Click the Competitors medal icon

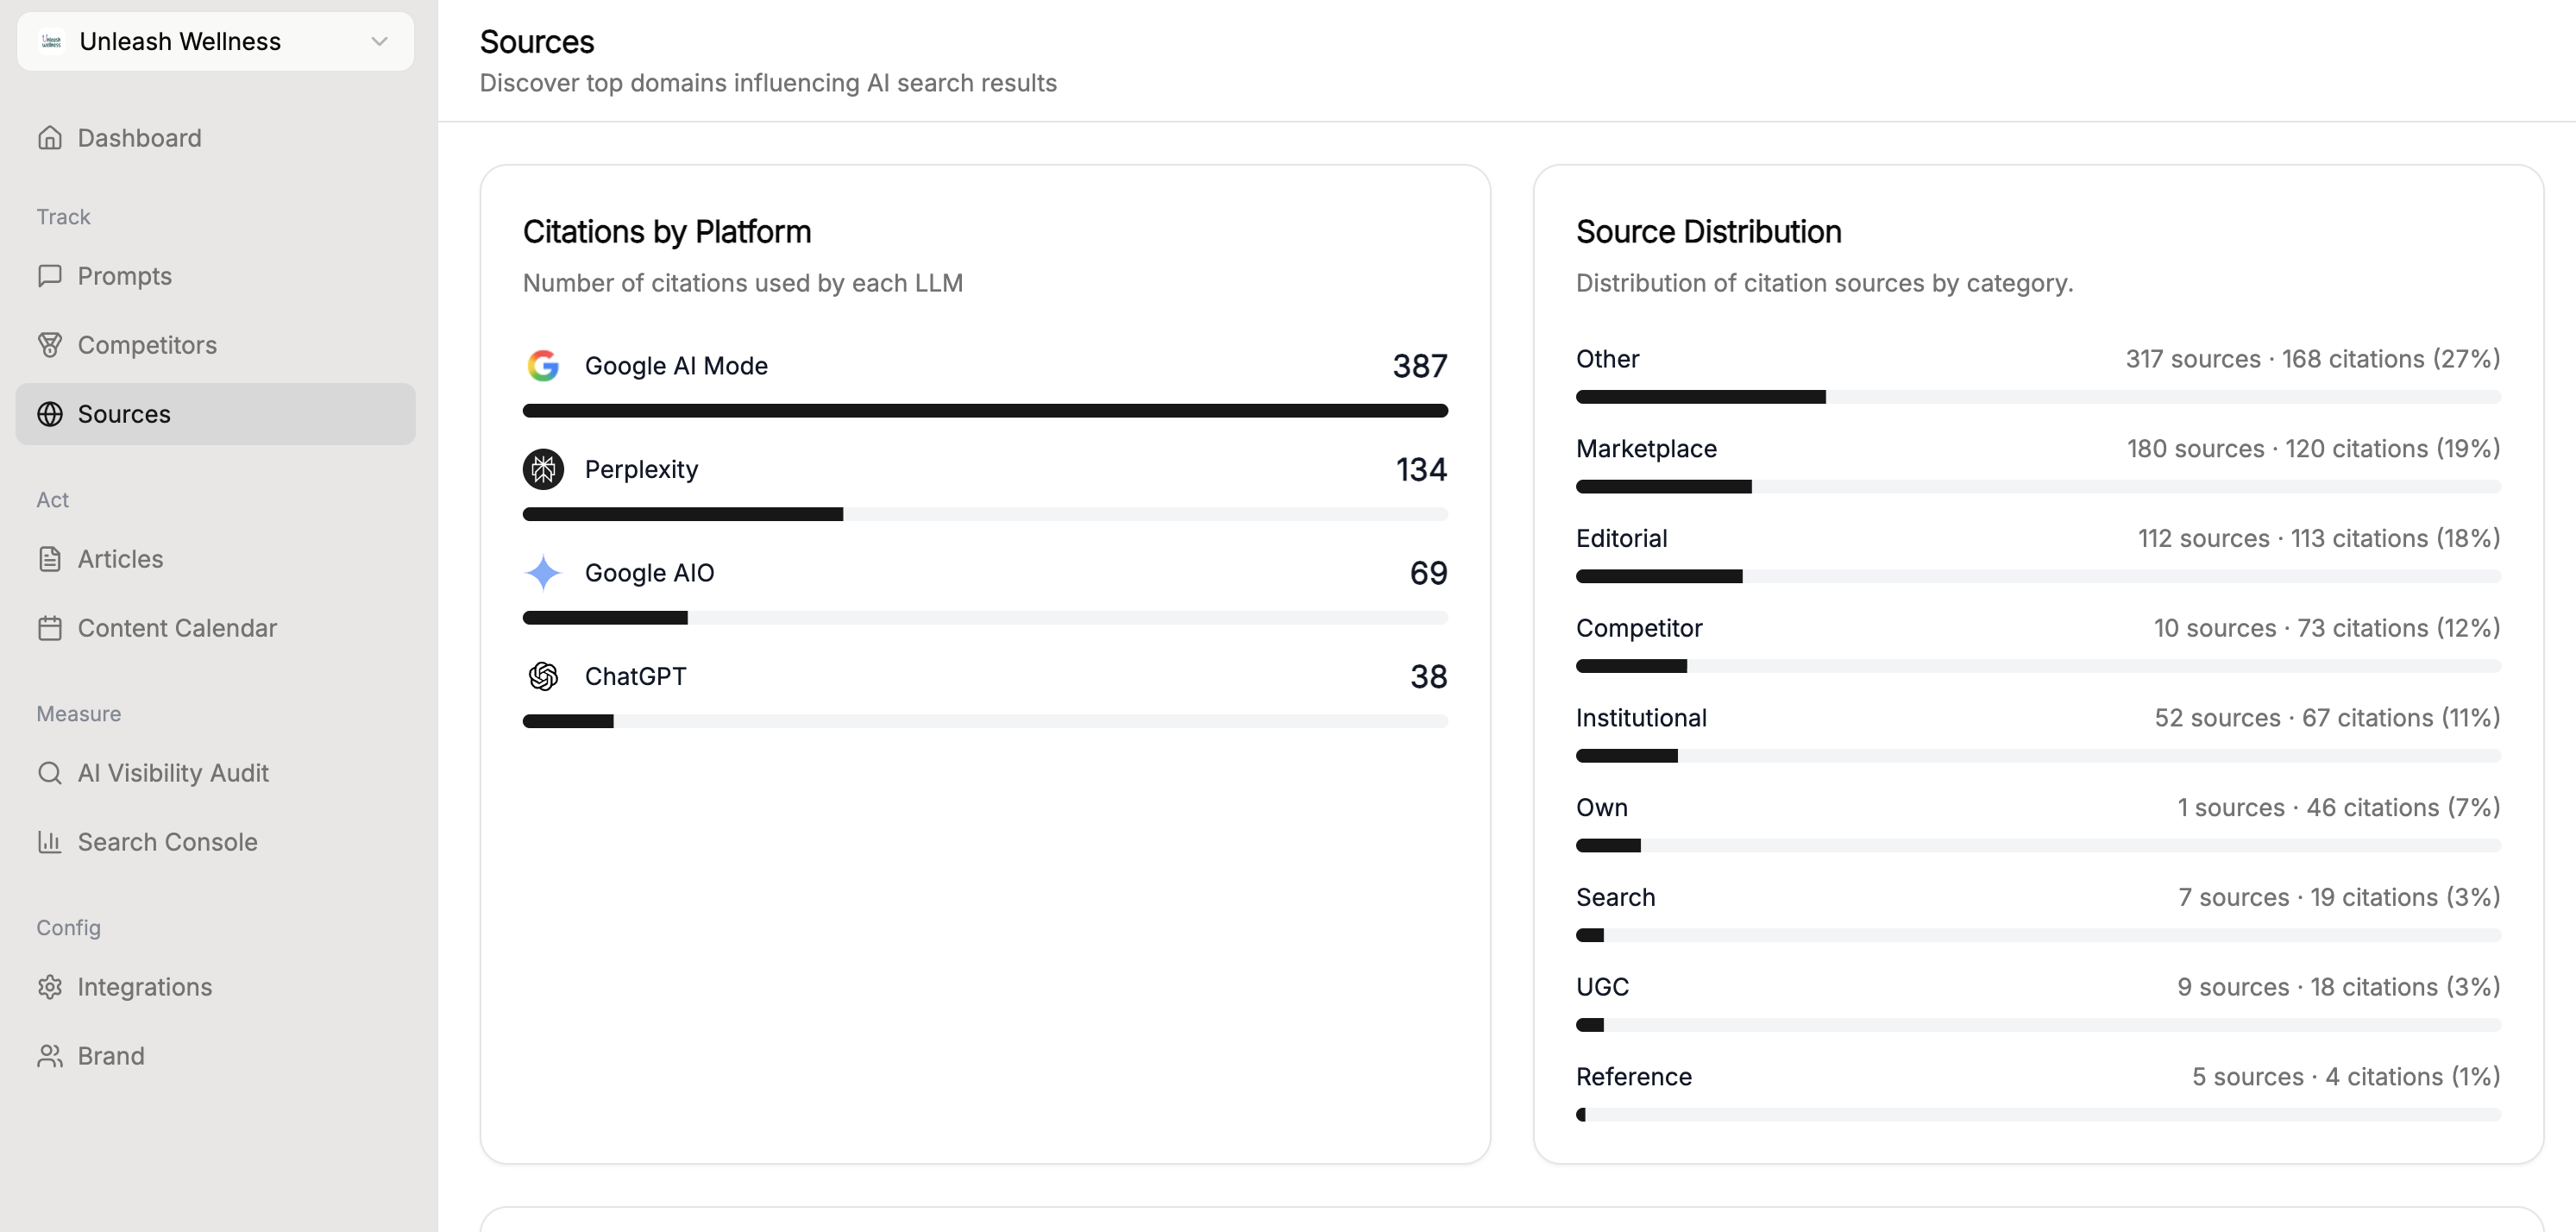click(x=49, y=345)
